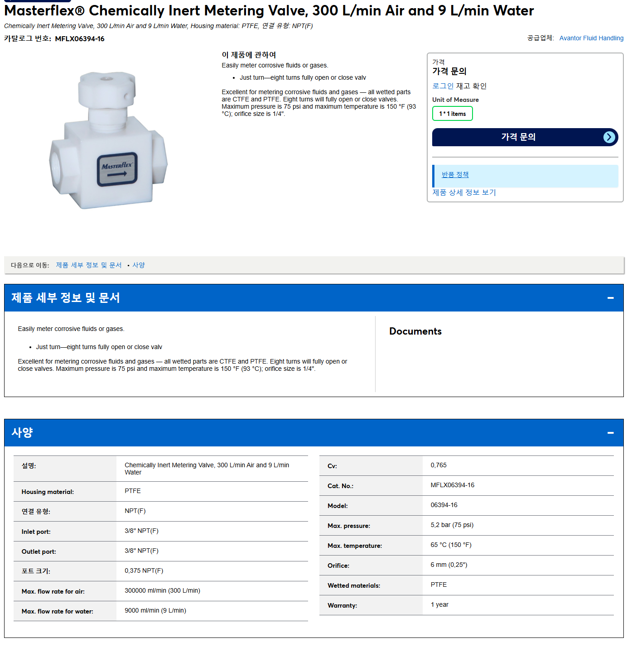Open the 반품 정책 link
627x647 pixels.
click(455, 175)
